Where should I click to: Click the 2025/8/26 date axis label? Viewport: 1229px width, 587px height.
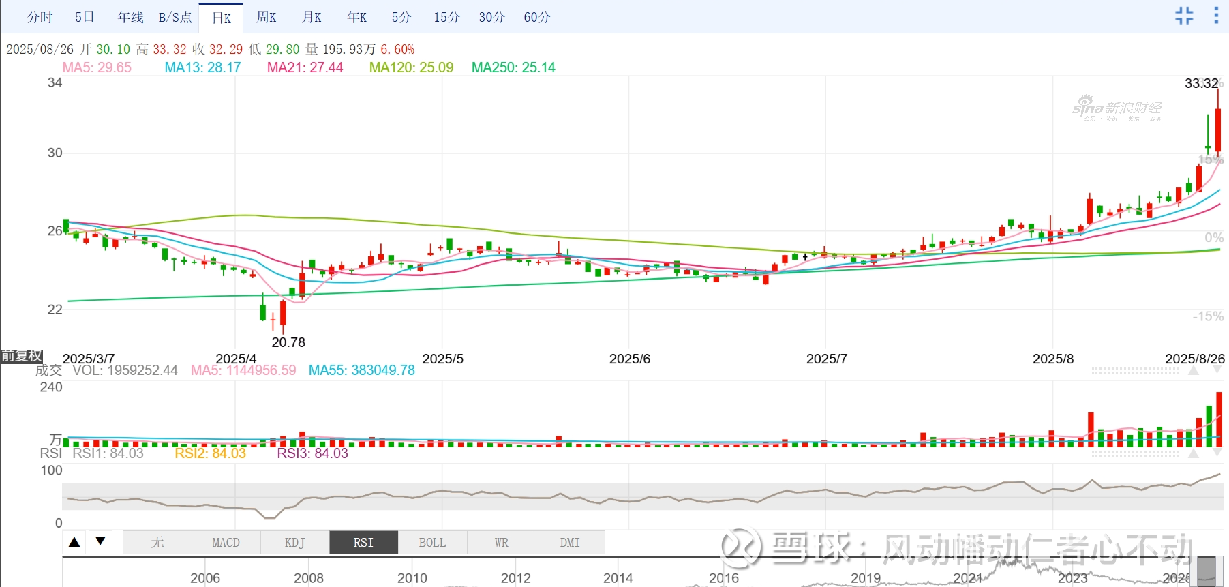pyautogui.click(x=1195, y=359)
